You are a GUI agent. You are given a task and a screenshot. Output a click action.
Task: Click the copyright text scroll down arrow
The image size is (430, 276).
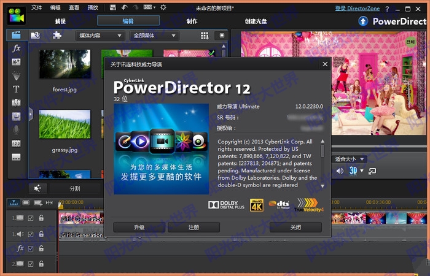(322, 186)
